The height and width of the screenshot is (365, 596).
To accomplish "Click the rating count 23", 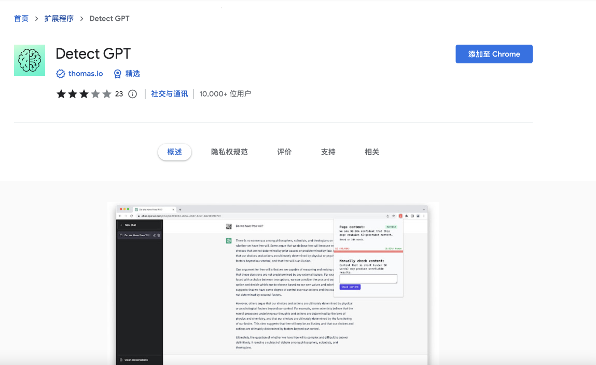I will click(x=119, y=94).
